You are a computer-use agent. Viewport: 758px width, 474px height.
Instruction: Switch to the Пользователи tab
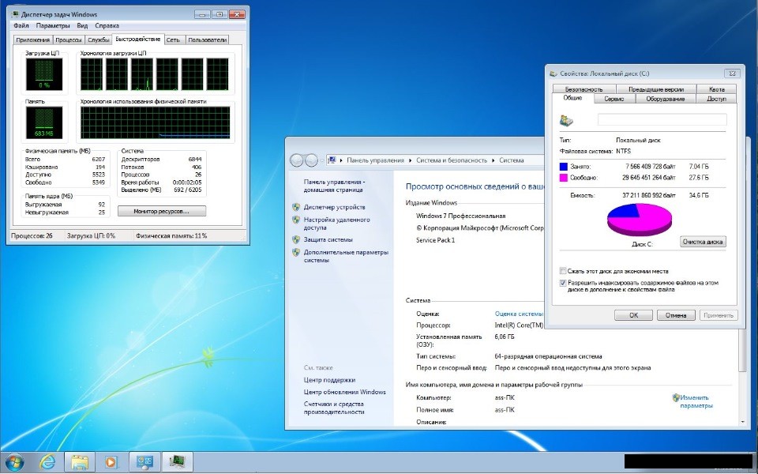(207, 40)
